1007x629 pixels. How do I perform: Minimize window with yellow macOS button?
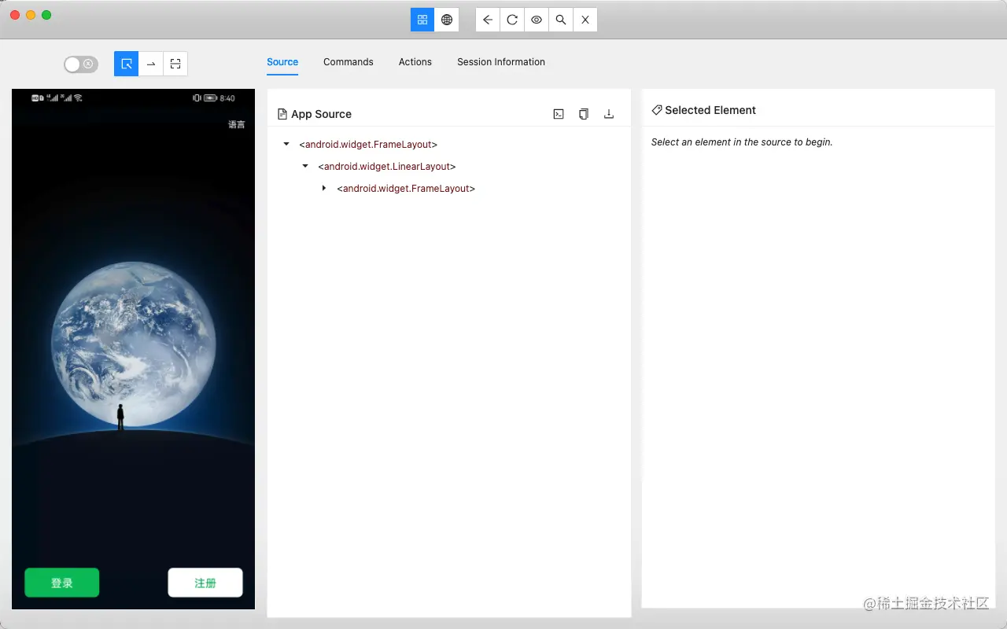[31, 15]
